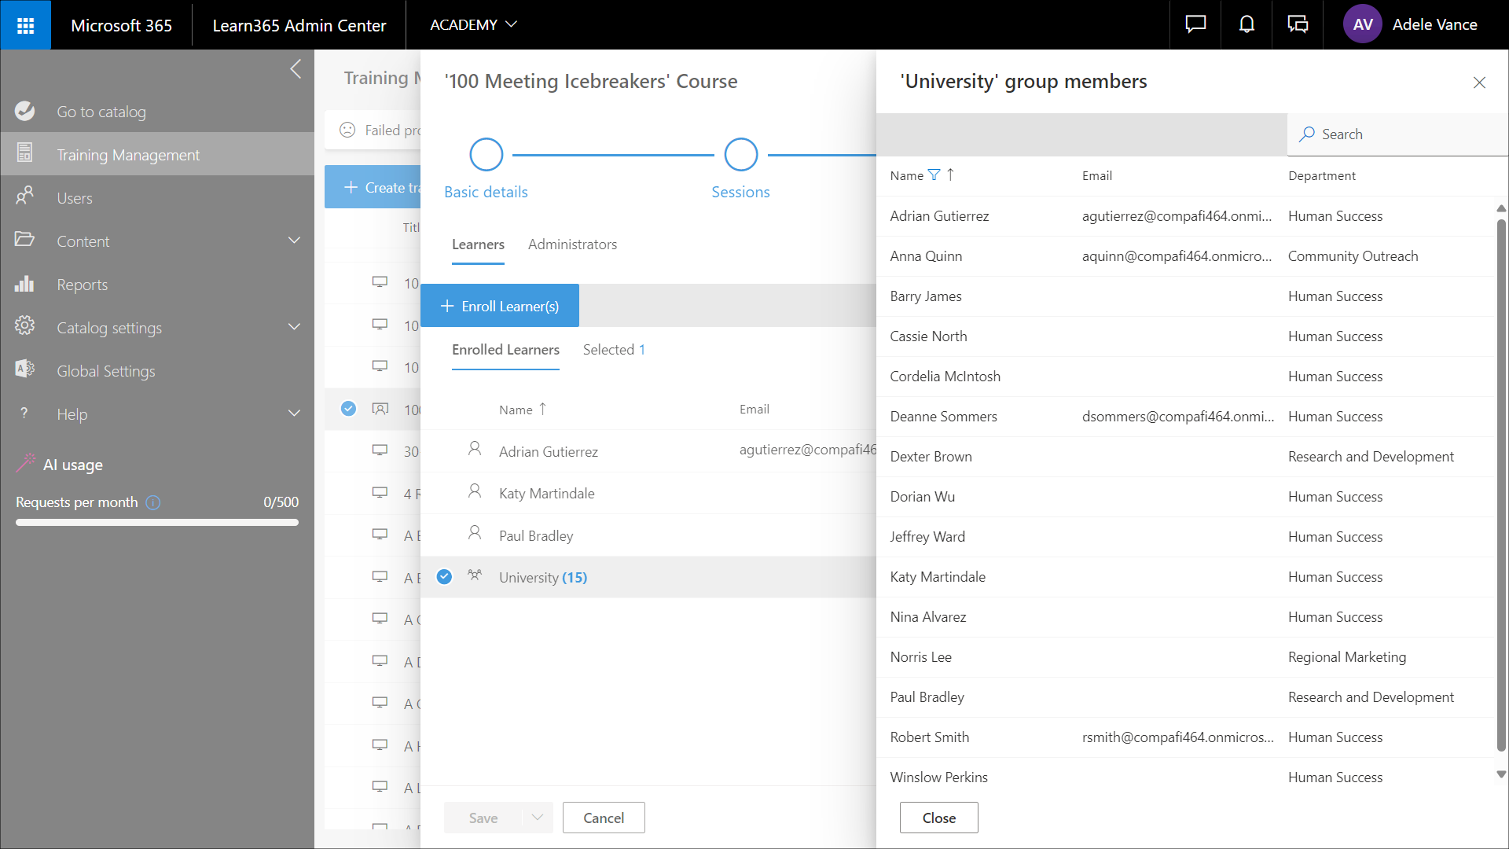Screen dimensions: 1509x849
Task: Open the Save button dropdown arrow
Action: [x=538, y=818]
